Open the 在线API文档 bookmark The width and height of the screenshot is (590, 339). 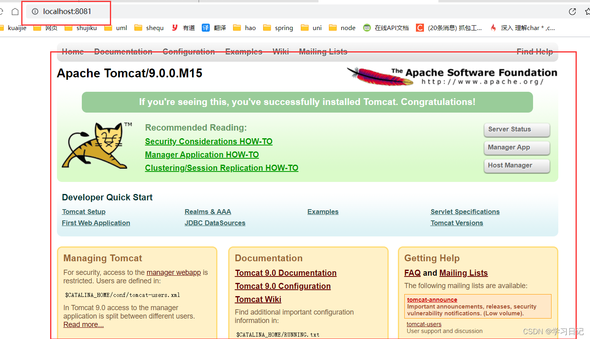386,28
